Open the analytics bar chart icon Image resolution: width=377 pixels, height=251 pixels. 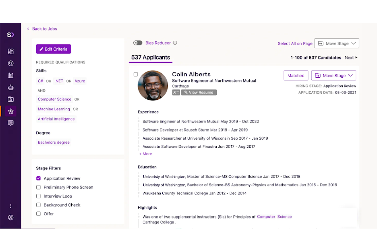tap(11, 75)
